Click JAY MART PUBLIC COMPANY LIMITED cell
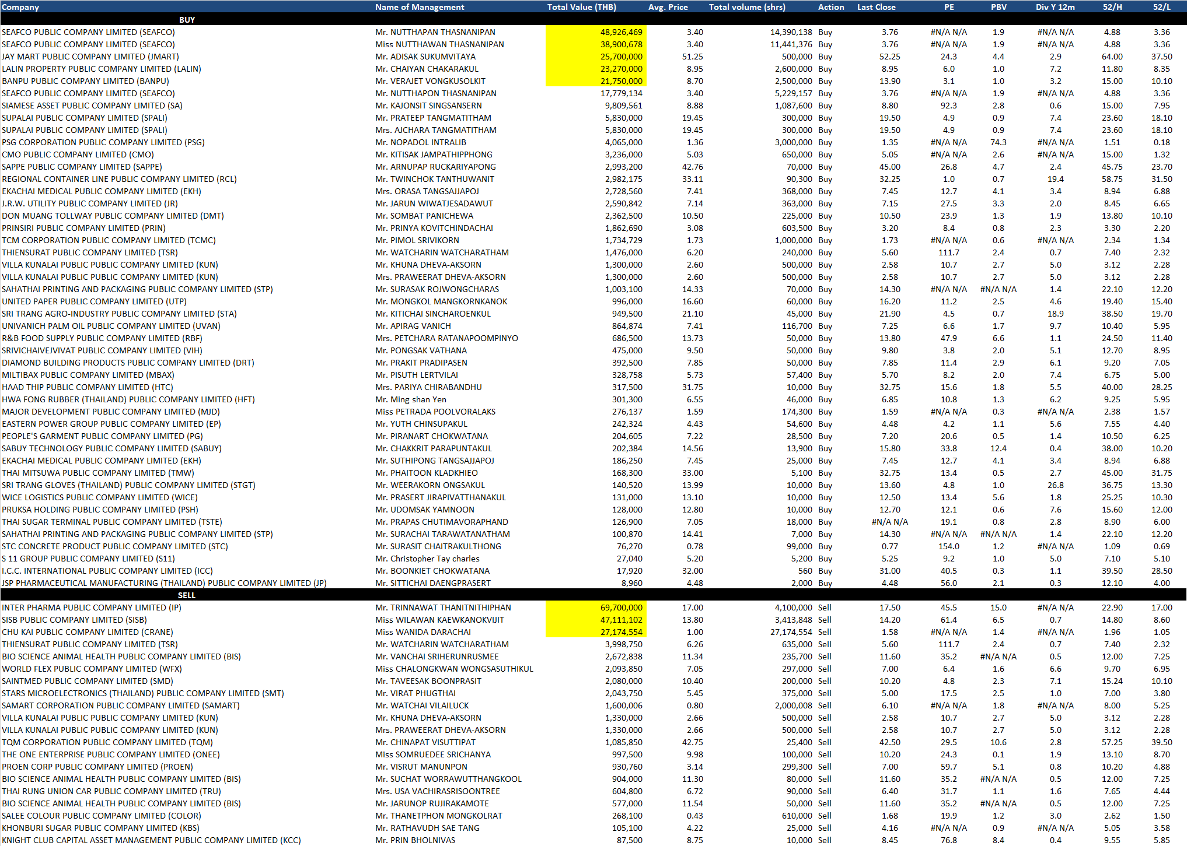The height and width of the screenshot is (846, 1187). point(90,57)
